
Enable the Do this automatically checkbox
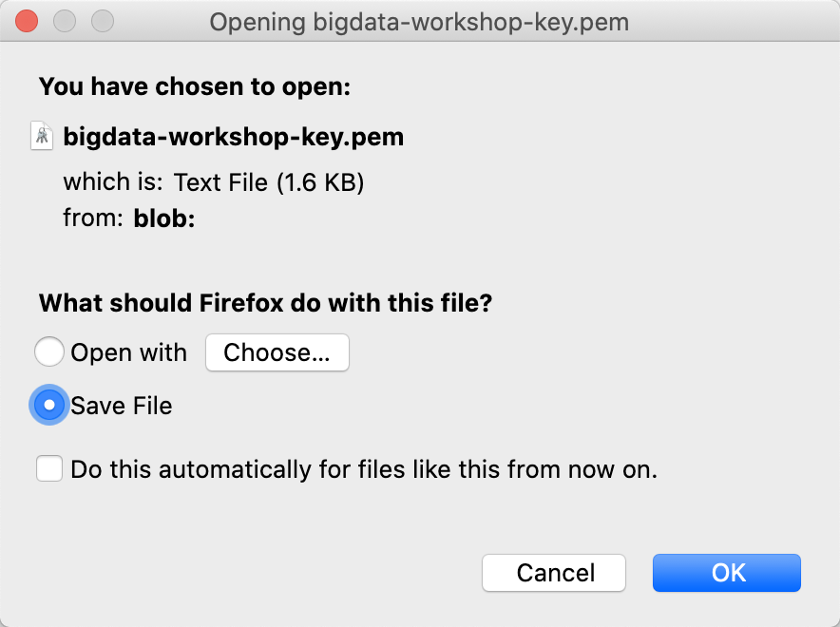(x=49, y=469)
